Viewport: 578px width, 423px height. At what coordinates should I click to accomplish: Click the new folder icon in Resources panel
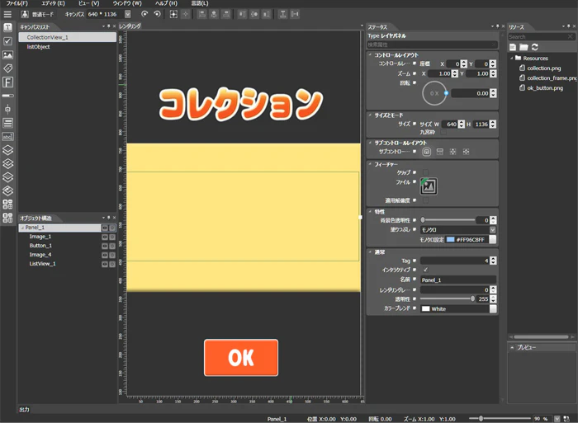(x=524, y=47)
